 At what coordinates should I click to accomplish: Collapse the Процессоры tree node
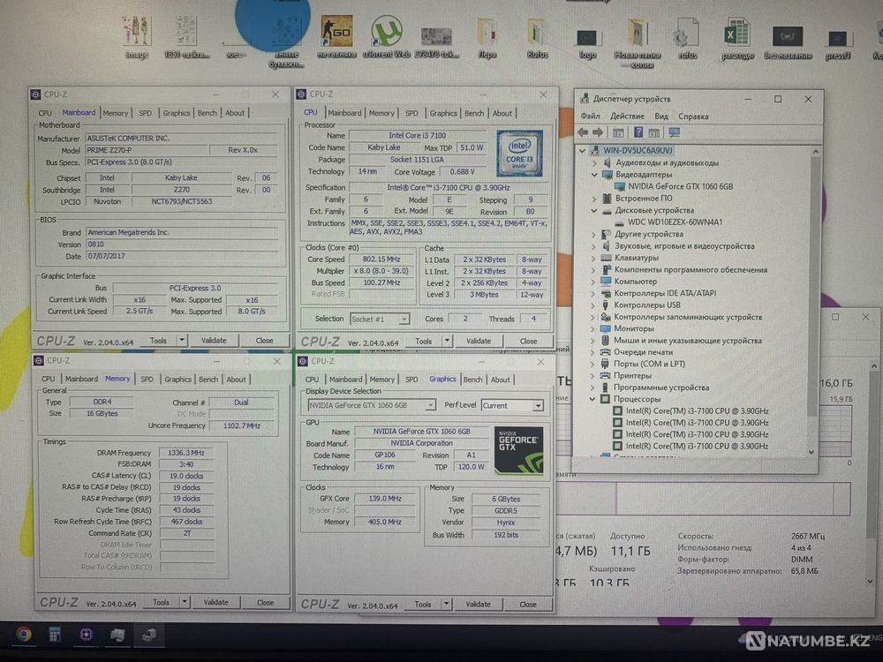pos(593,399)
